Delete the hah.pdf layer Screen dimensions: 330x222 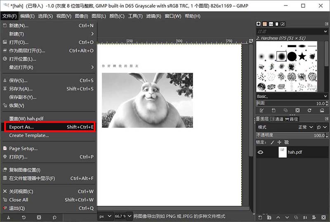(x=324, y=217)
